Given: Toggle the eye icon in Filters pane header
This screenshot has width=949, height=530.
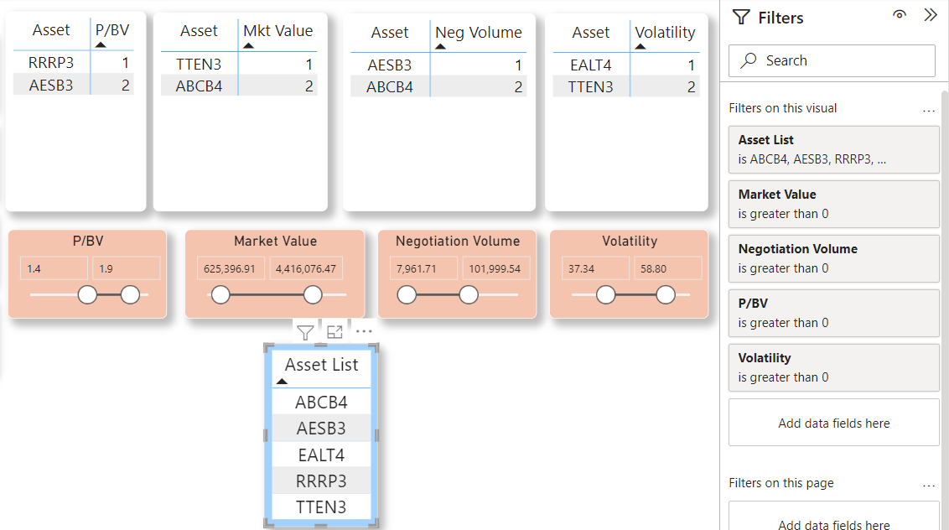Looking at the screenshot, I should [x=900, y=15].
